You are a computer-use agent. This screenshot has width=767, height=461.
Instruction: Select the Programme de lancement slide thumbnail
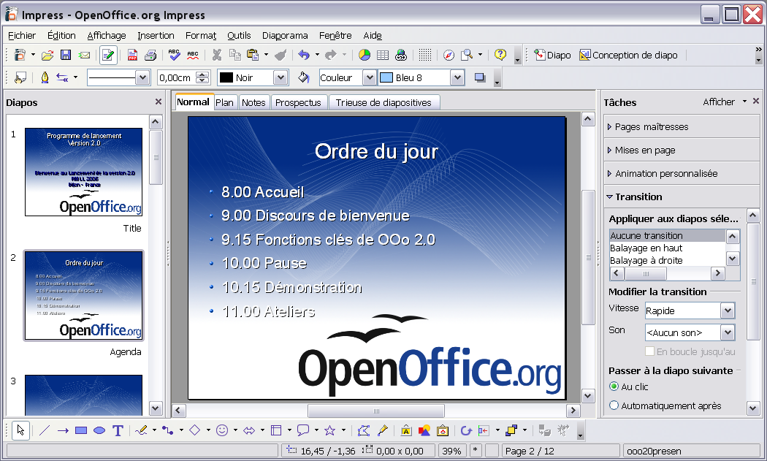point(84,172)
